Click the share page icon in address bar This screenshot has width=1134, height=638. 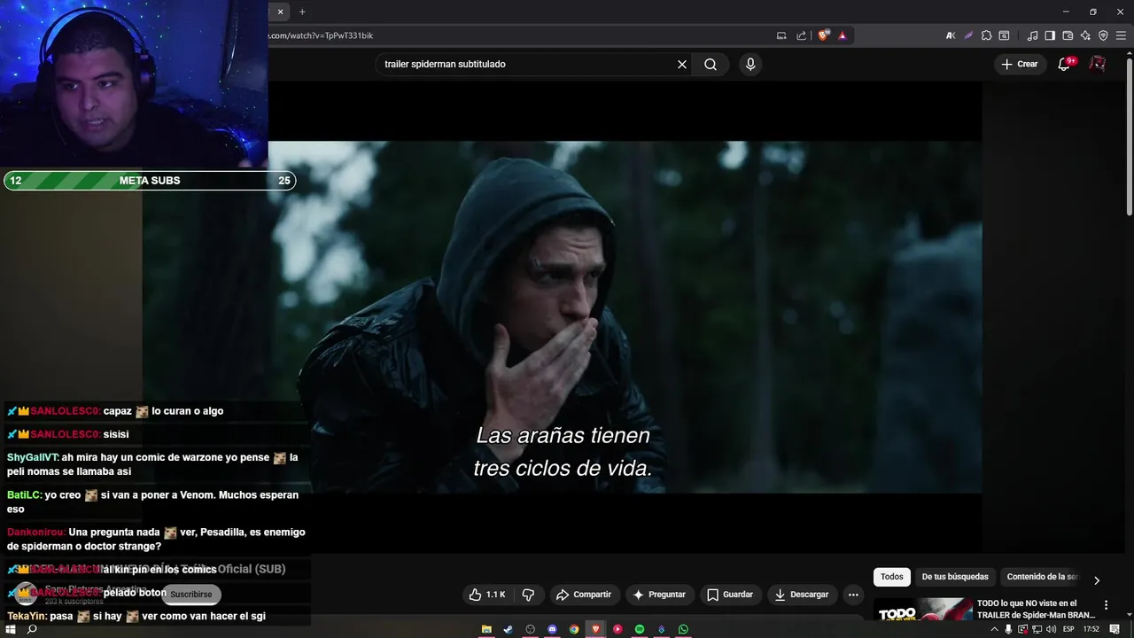tap(802, 35)
